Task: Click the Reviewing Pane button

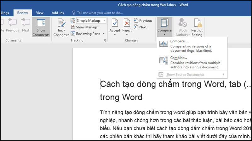Action: (x=85, y=34)
